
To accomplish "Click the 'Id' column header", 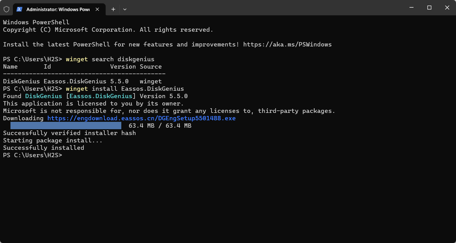I will (47, 67).
